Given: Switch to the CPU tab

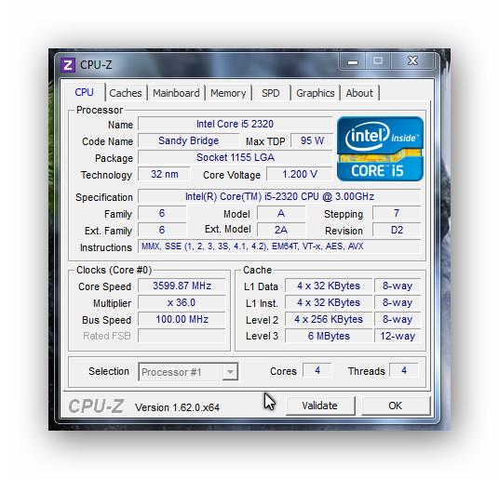Looking at the screenshot, I should click(x=84, y=92).
